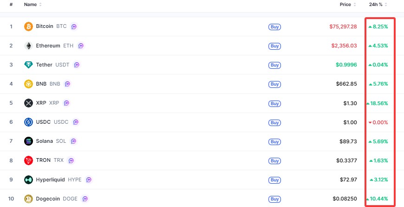Click the Buy button in the BNB row
Image resolution: width=404 pixels, height=207 pixels.
274,84
